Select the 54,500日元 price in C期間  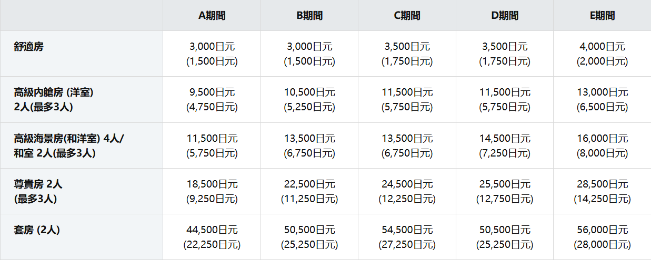(407, 230)
